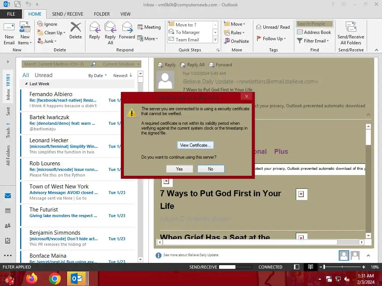382x286 pixels.
Task: Close the Internet Security Warning dialog
Action: (x=247, y=96)
